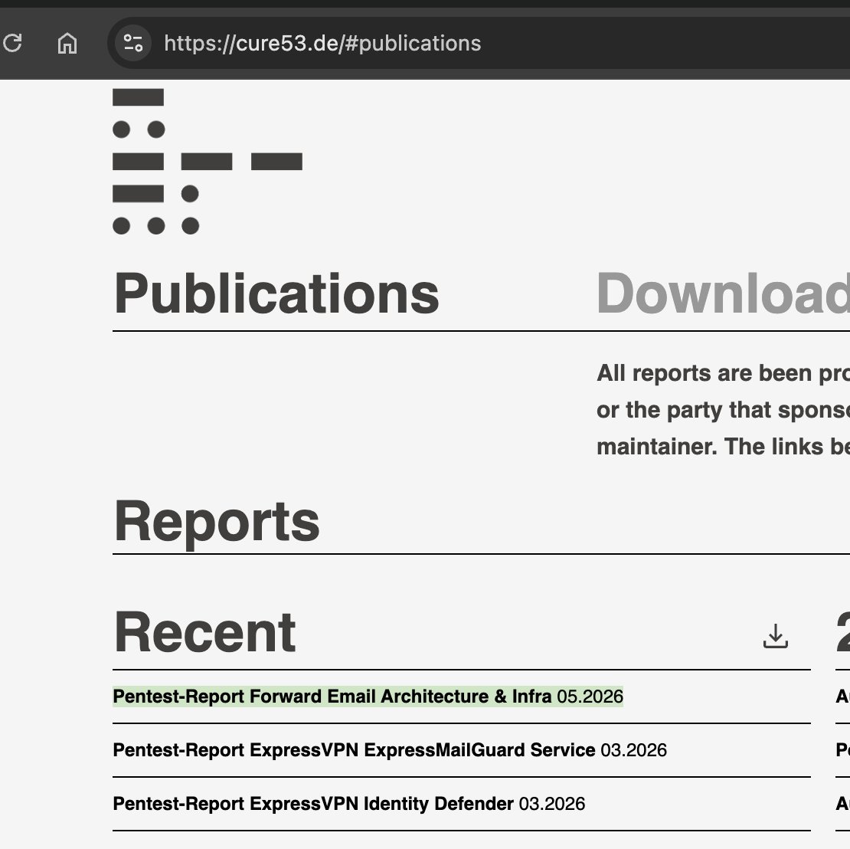Open ExpressVPN Identity Defender pentest report

coord(348,804)
